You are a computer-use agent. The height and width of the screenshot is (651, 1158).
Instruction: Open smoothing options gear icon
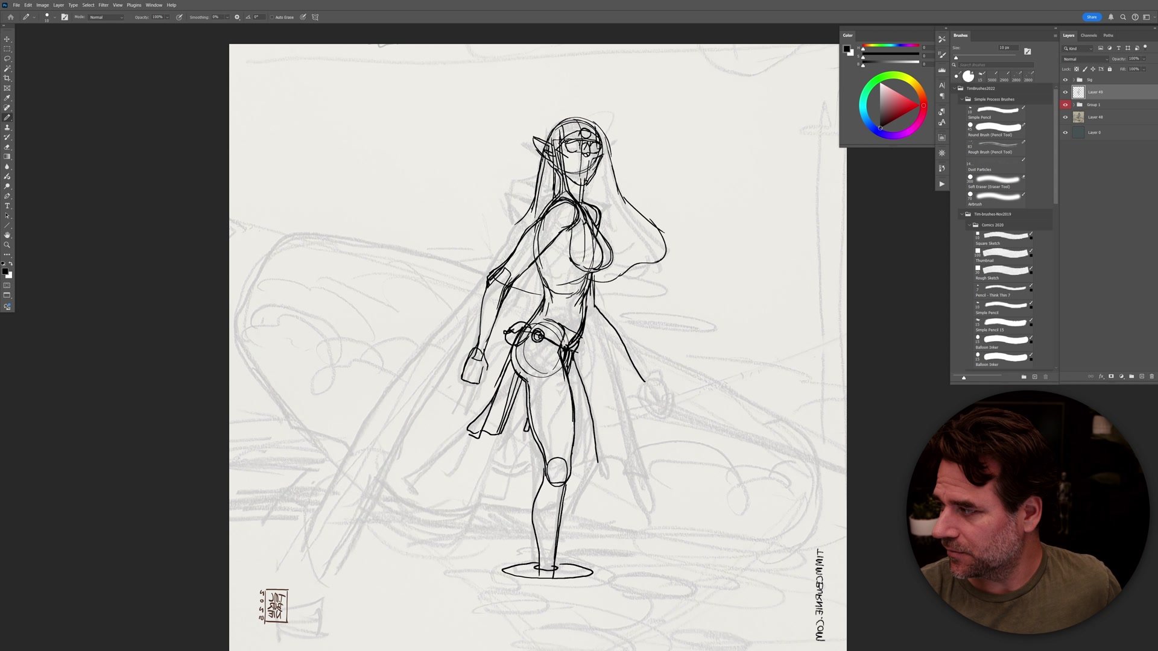pyautogui.click(x=237, y=17)
